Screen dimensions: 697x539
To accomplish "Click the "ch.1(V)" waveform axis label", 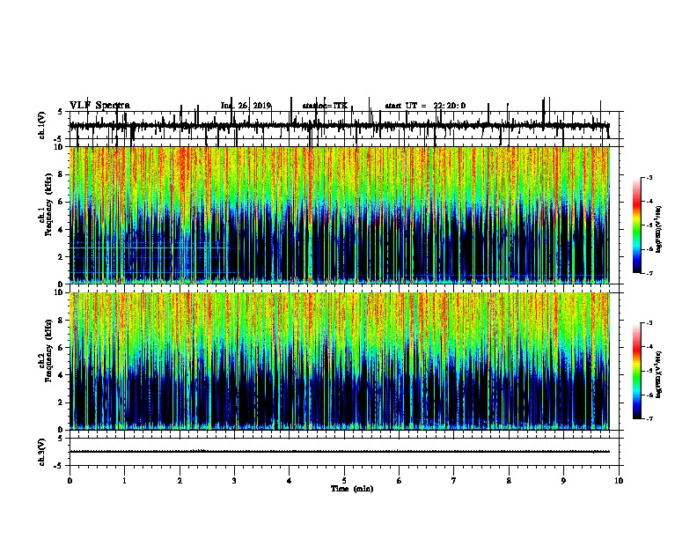I will [x=42, y=125].
